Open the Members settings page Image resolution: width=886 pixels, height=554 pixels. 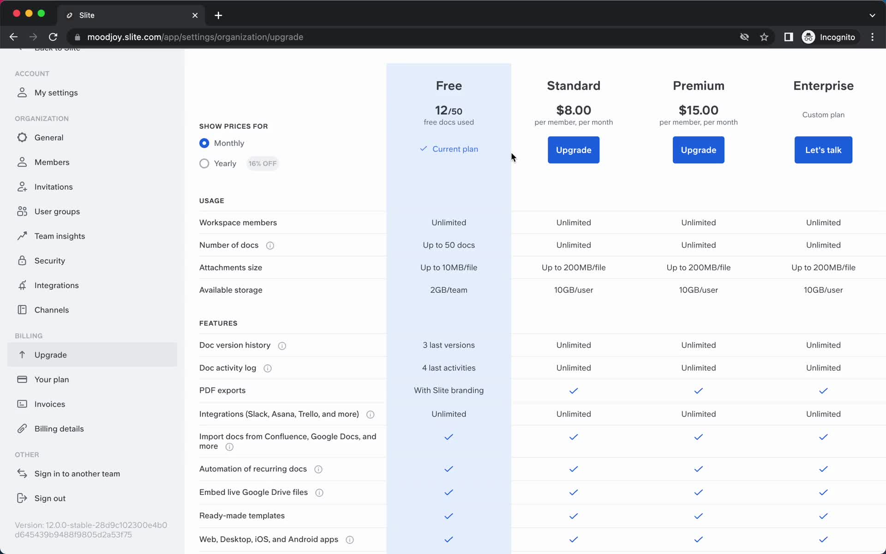click(x=92, y=162)
